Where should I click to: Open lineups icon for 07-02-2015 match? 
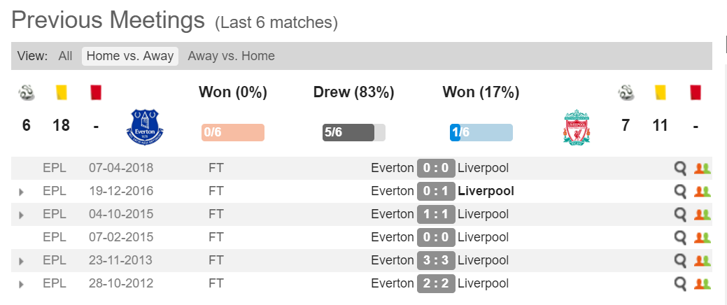tap(702, 238)
